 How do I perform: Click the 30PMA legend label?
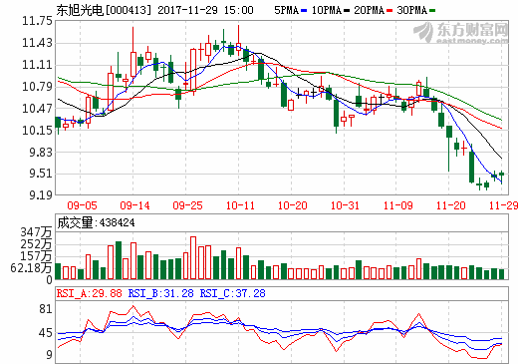click(411, 10)
